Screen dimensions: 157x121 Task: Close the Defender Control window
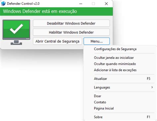[106, 4]
